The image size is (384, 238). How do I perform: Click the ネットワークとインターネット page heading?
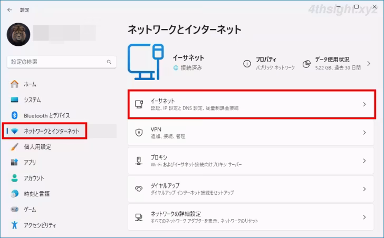185,29
